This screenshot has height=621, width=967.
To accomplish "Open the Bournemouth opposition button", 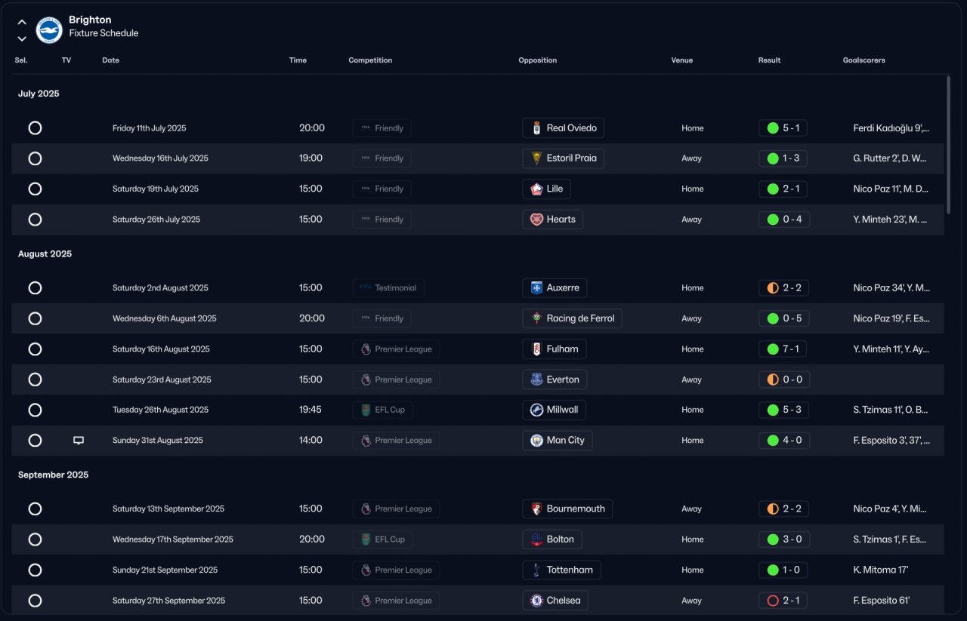I will 567,509.
